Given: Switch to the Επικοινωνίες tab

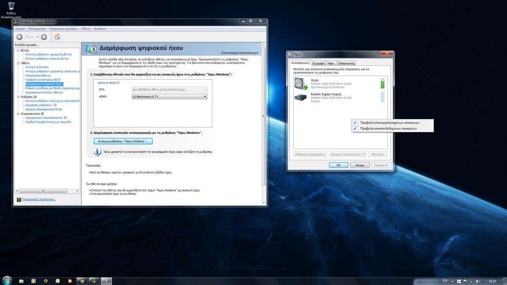Looking at the screenshot, I should coord(346,63).
